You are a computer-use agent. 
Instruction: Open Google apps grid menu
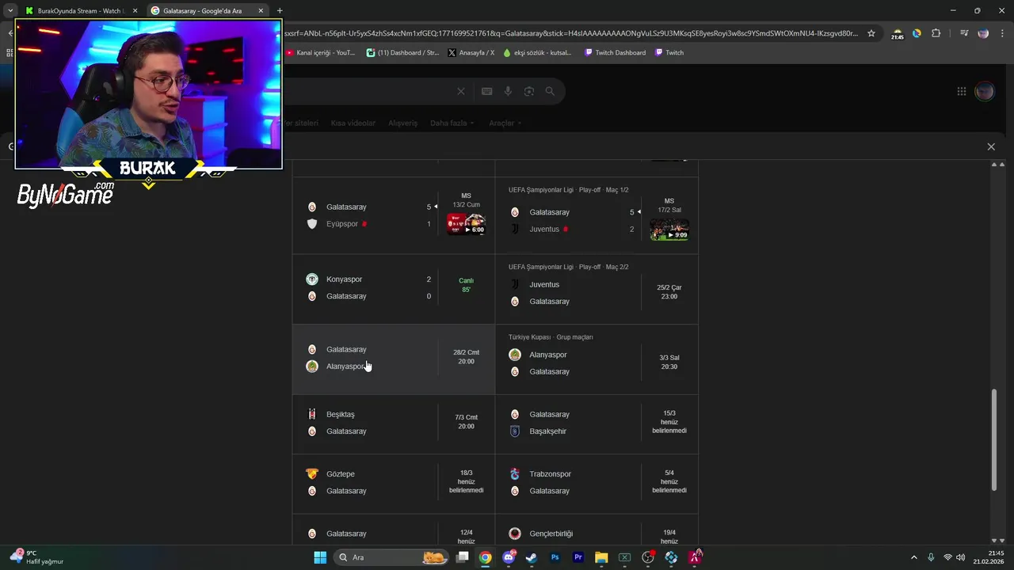[x=961, y=91]
